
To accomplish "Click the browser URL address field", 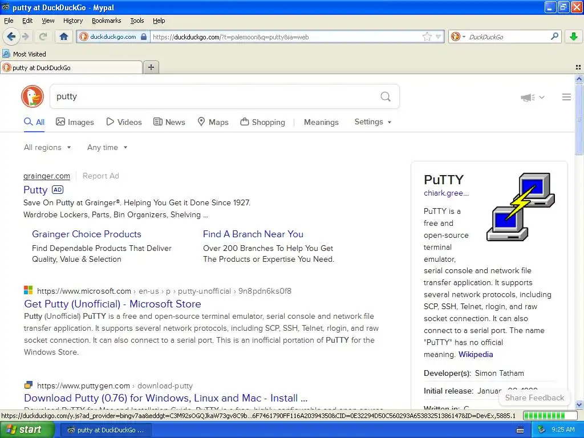I will coord(285,37).
